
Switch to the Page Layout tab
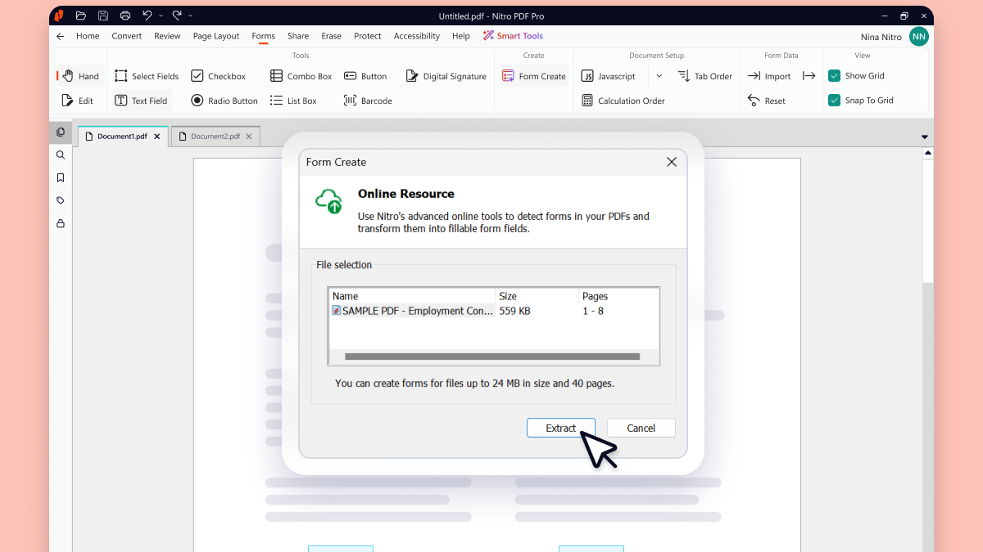(x=216, y=36)
